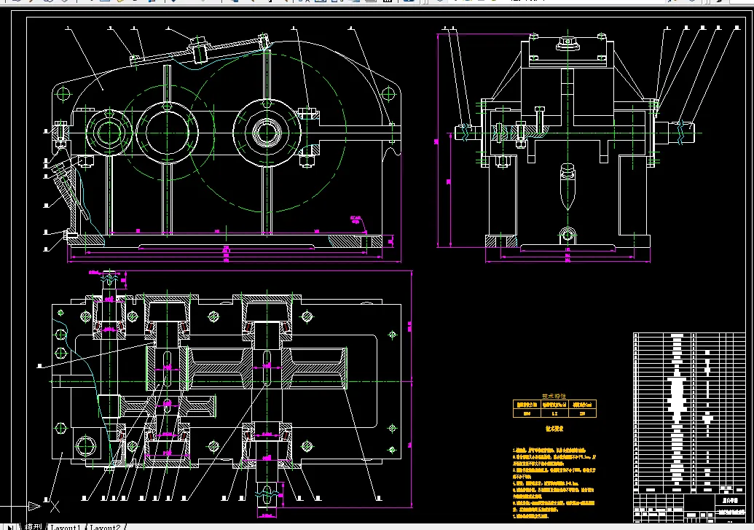Click the yellow technical characteristics table
This screenshot has height=530, width=754.
(554, 409)
